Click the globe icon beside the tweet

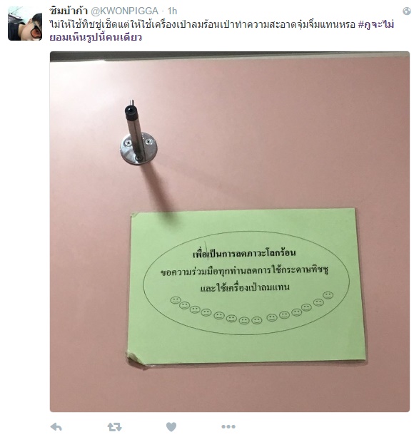coord(406,11)
